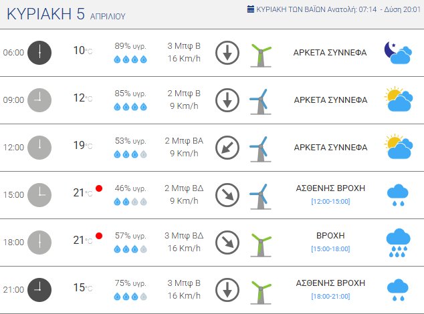Screen dimensions: 424x314
Task: Click the calendar icon beside ΚΥΡΙΑΚΗ ΤΩΝ ΒΑΪΩΝ
Action: click(251, 10)
